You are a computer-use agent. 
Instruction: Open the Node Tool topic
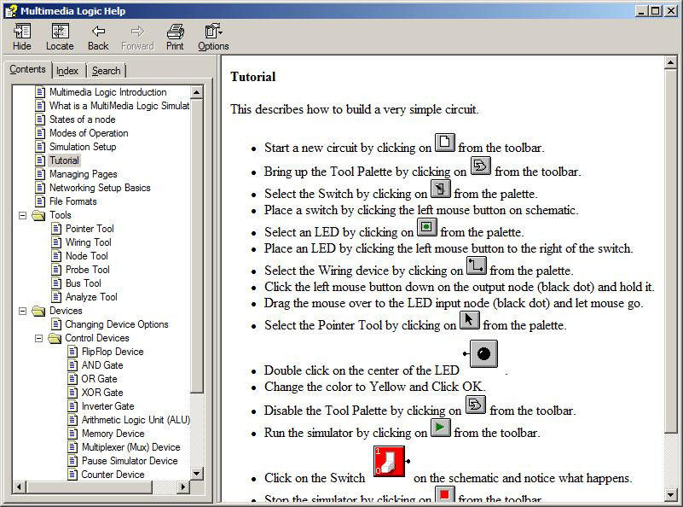click(87, 256)
